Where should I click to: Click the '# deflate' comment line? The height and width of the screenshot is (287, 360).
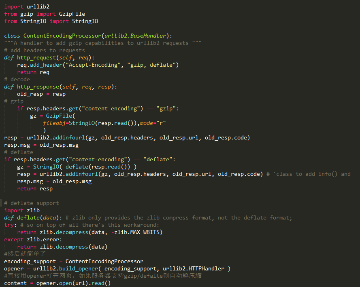(19, 152)
